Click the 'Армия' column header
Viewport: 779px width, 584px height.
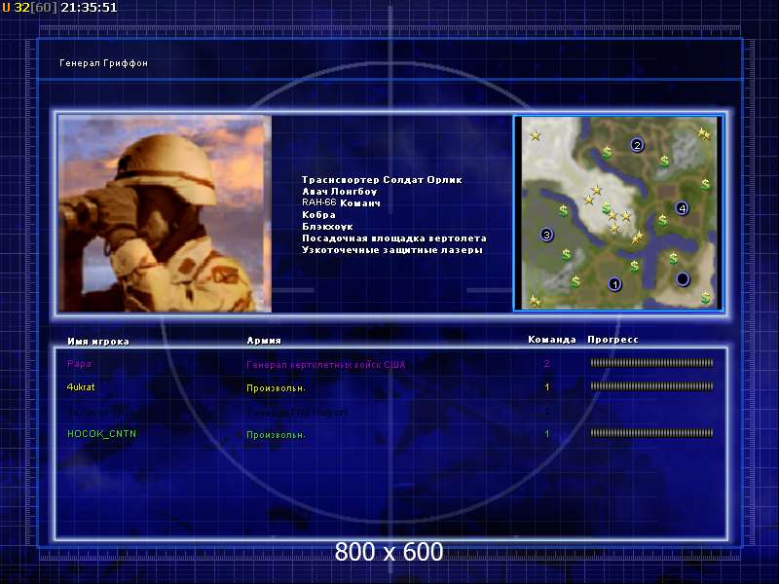pos(264,340)
